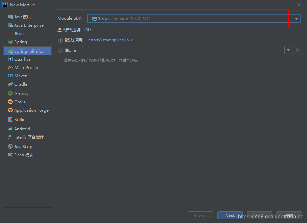Expand the custom URL history dropdown
307x223 pixels.
tap(288, 50)
